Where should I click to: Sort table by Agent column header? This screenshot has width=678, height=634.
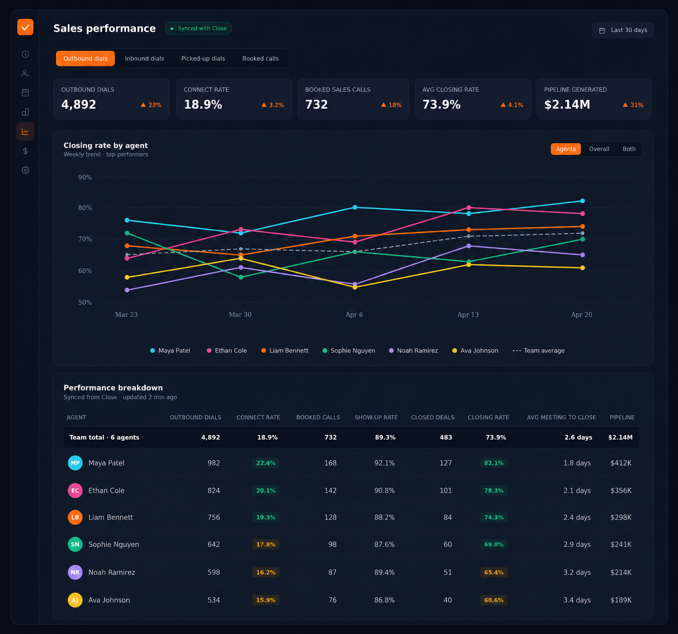click(x=76, y=418)
